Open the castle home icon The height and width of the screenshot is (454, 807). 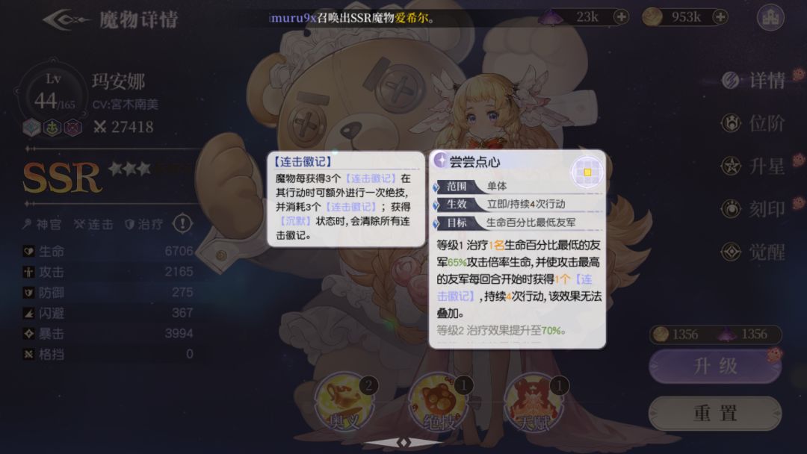(x=770, y=17)
